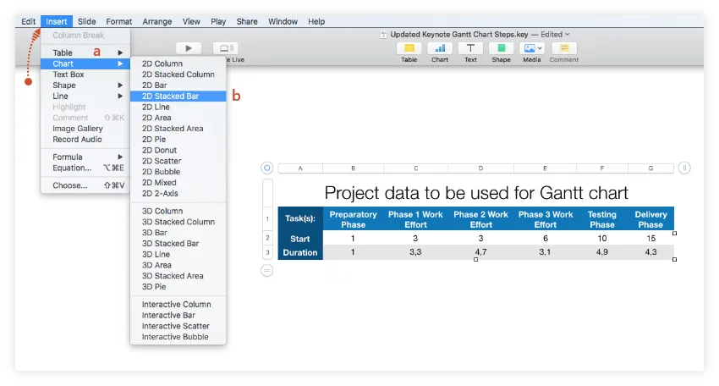The image size is (719, 386).
Task: Choose 2D Stacked Bar chart type
Action: pos(171,96)
